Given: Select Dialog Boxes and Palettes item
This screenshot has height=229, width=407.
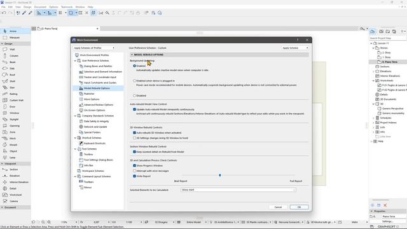Looking at the screenshot, I should (98, 66).
